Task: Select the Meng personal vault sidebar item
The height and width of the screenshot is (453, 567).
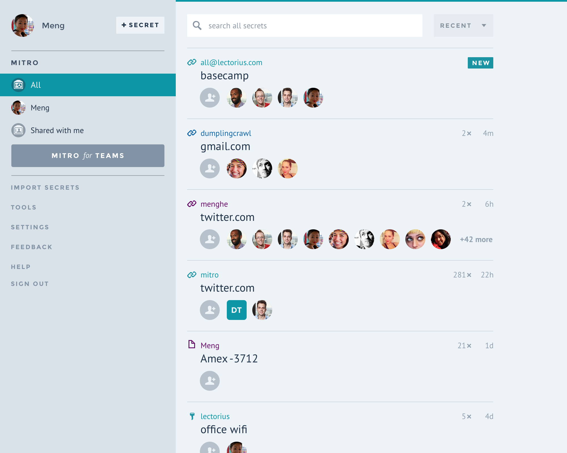Action: (x=40, y=108)
